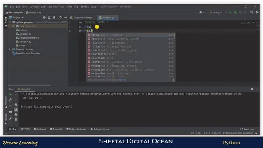Expand External Libraries node
263x148 pixels.
(x=10, y=49)
